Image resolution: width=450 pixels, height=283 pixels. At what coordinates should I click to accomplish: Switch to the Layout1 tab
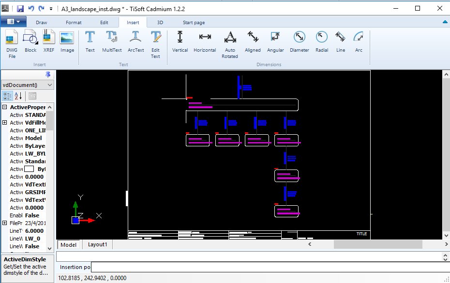coord(97,244)
